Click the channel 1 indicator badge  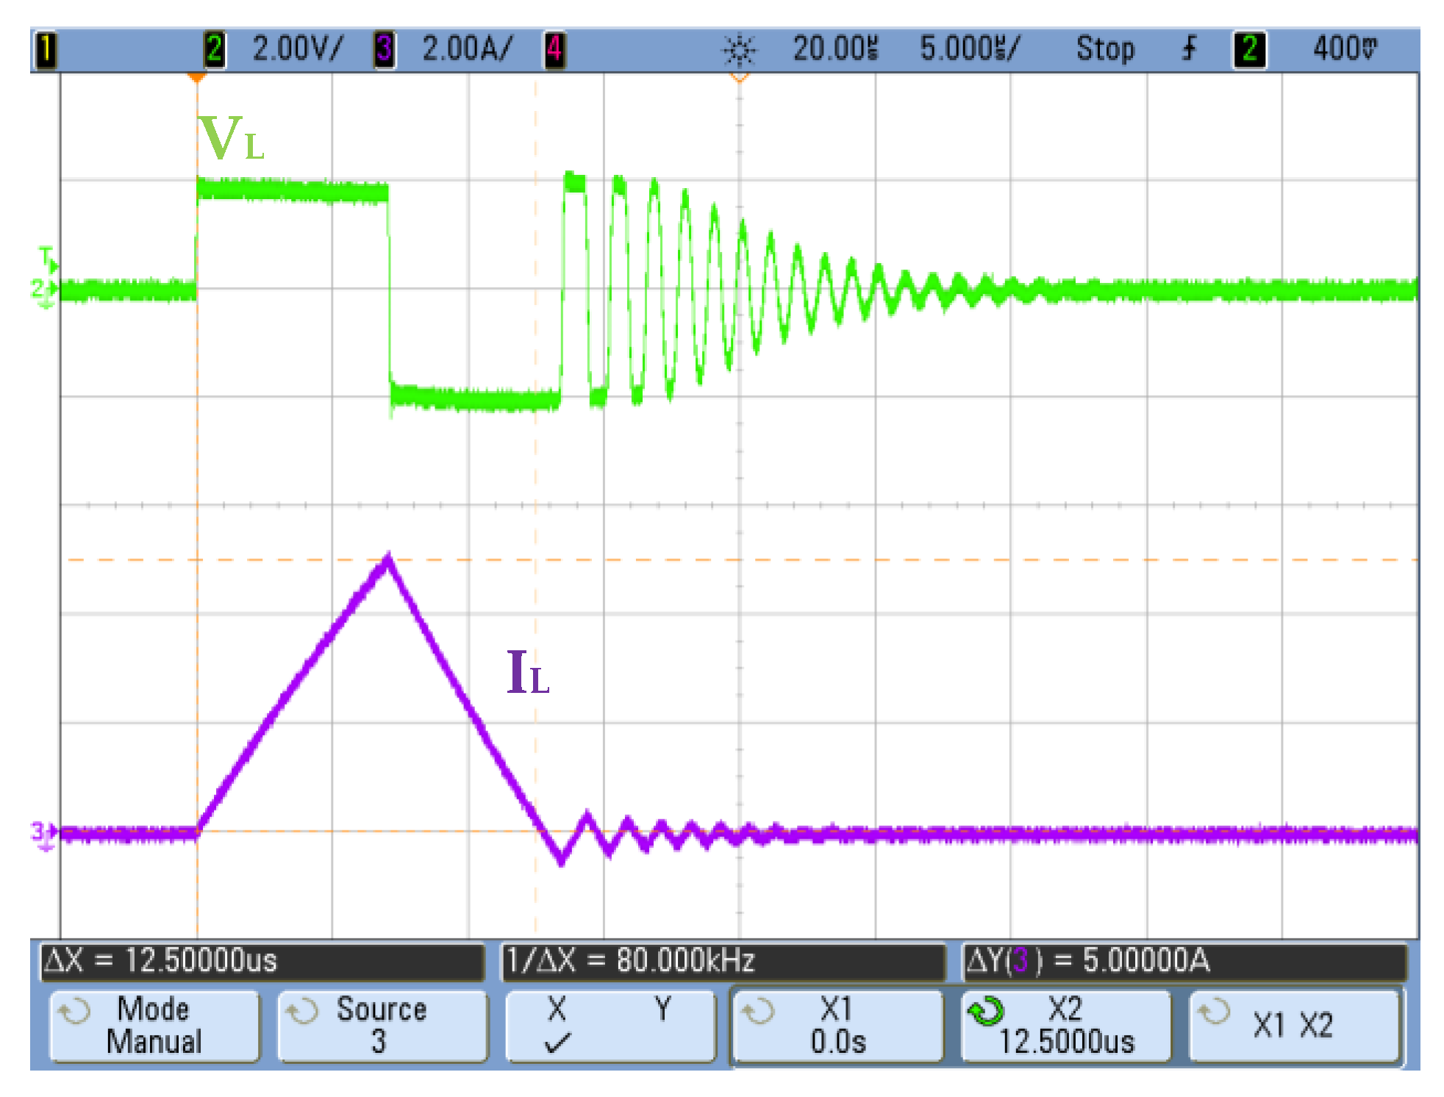[x=46, y=50]
